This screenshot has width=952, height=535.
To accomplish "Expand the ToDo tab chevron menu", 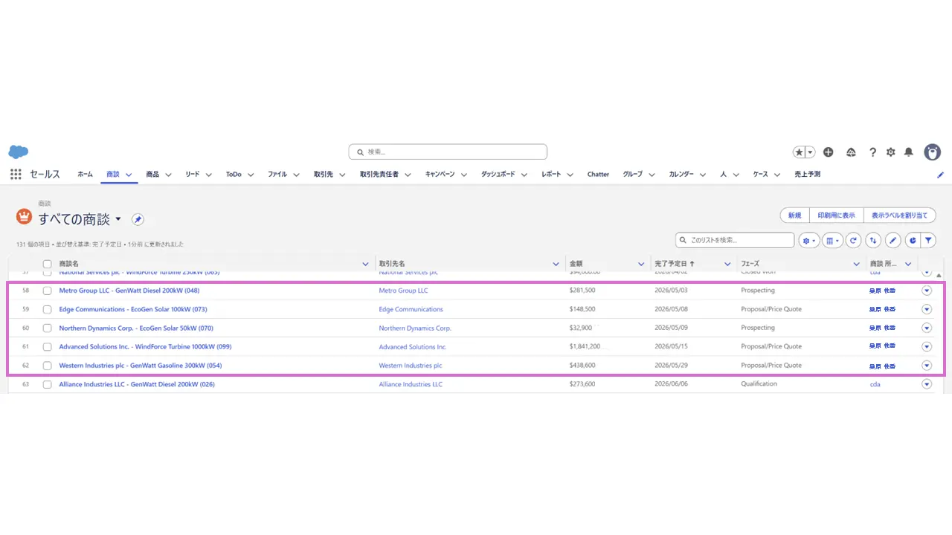I will [x=251, y=175].
